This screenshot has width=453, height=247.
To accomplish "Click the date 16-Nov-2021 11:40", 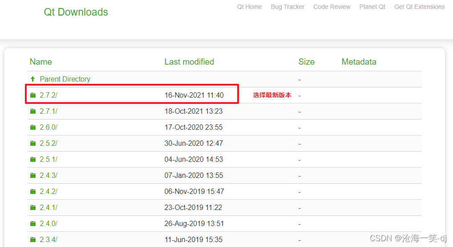I will (x=194, y=95).
